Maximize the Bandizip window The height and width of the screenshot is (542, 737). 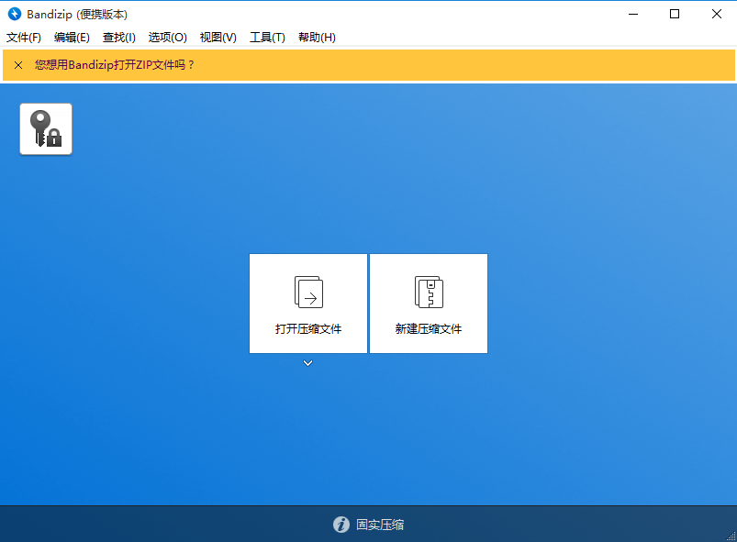pyautogui.click(x=675, y=14)
